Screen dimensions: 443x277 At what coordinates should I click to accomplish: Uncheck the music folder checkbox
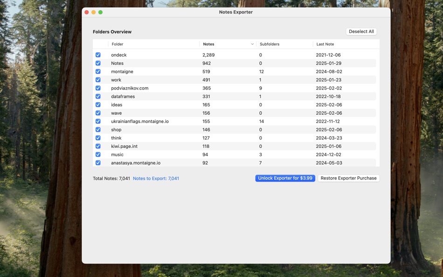click(98, 154)
